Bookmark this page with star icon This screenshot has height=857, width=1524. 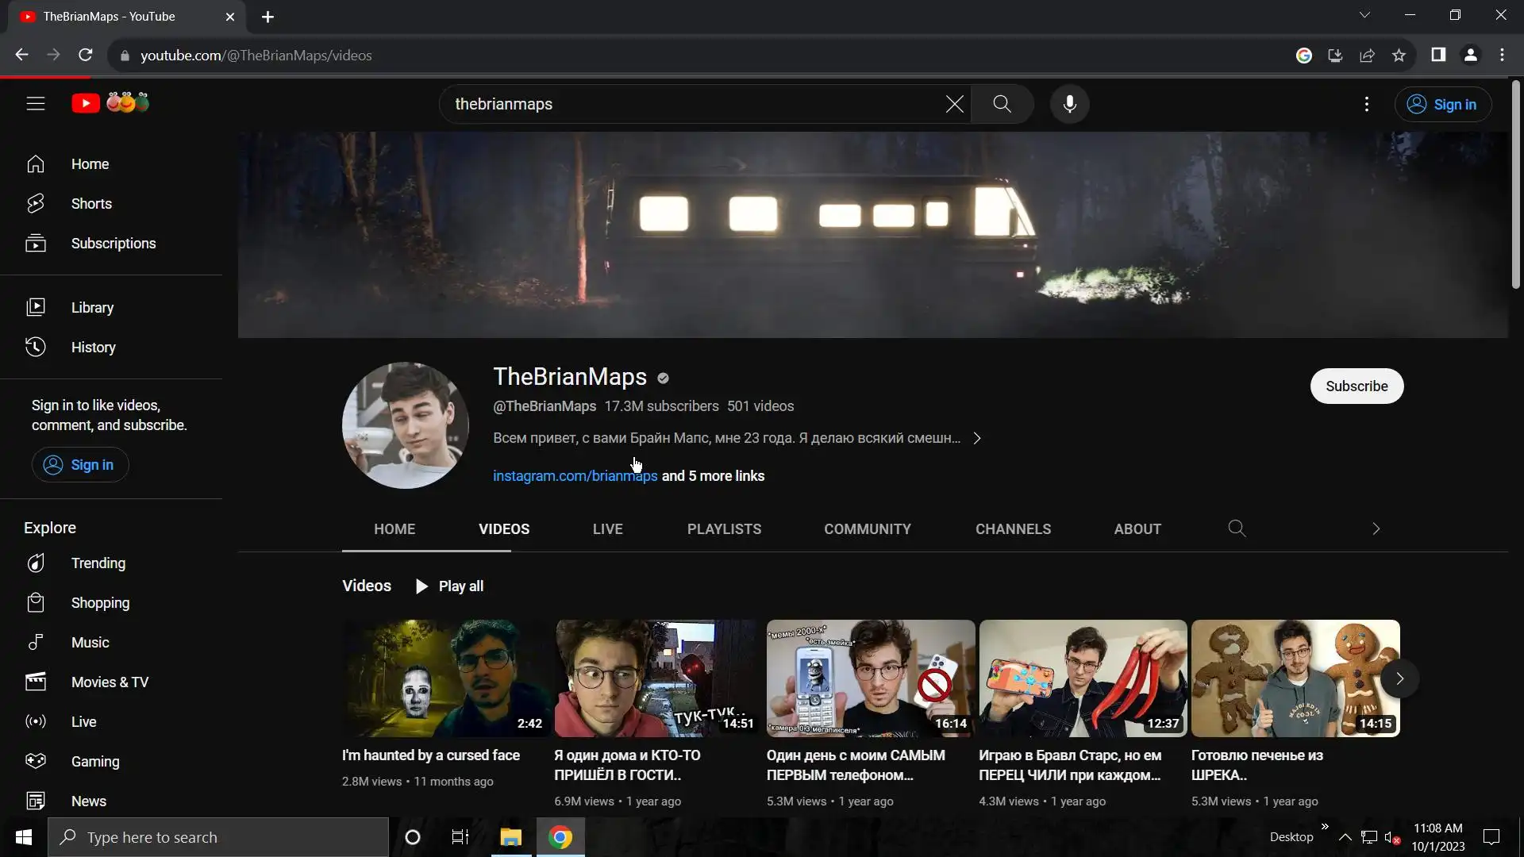[x=1399, y=56]
